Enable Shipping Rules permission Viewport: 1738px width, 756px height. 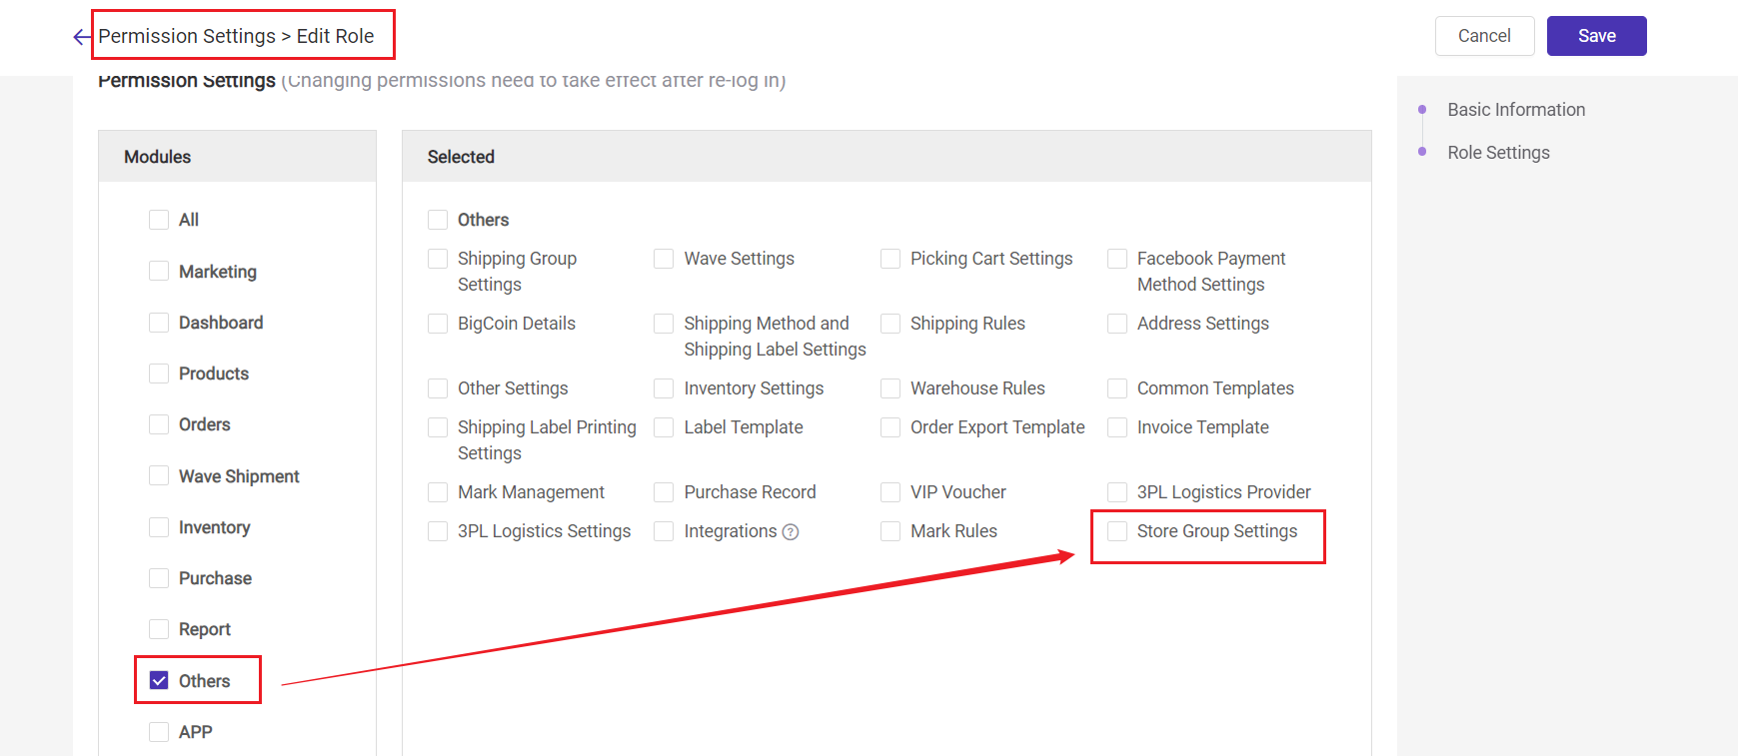890,324
